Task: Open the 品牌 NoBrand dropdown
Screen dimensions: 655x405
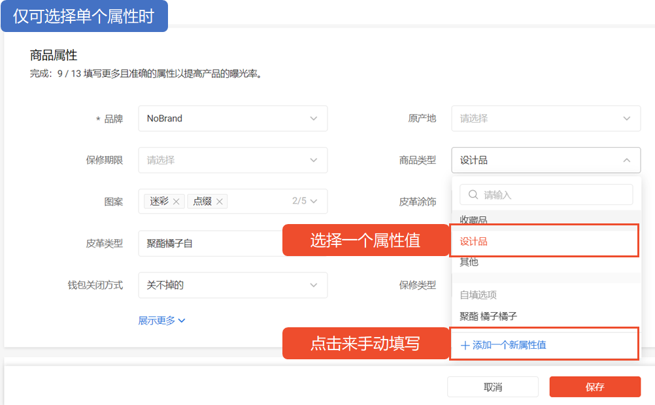Action: 313,119
